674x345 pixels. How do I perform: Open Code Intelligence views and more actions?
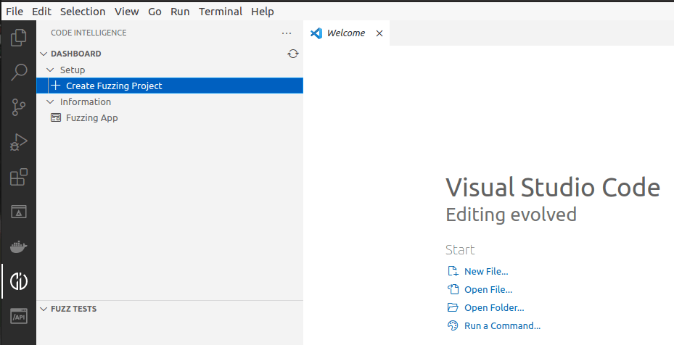[287, 33]
